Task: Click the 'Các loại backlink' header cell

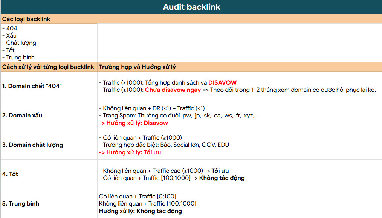Action: (x=191, y=19)
